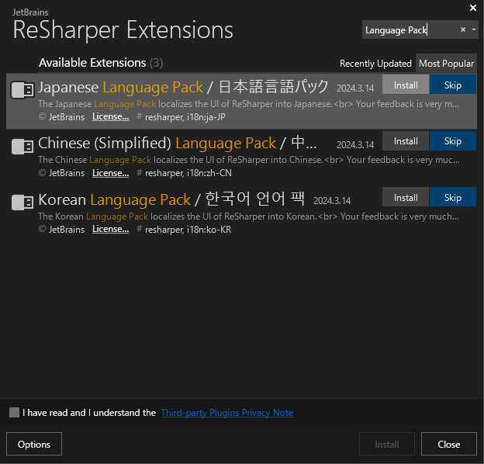Install the Japanese Language Pack
Screen dimensions: 484x464
pos(406,85)
